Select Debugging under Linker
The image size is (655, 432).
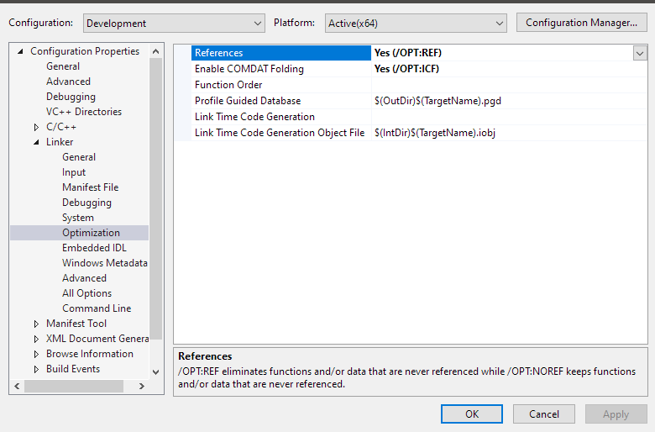pyautogui.click(x=86, y=203)
